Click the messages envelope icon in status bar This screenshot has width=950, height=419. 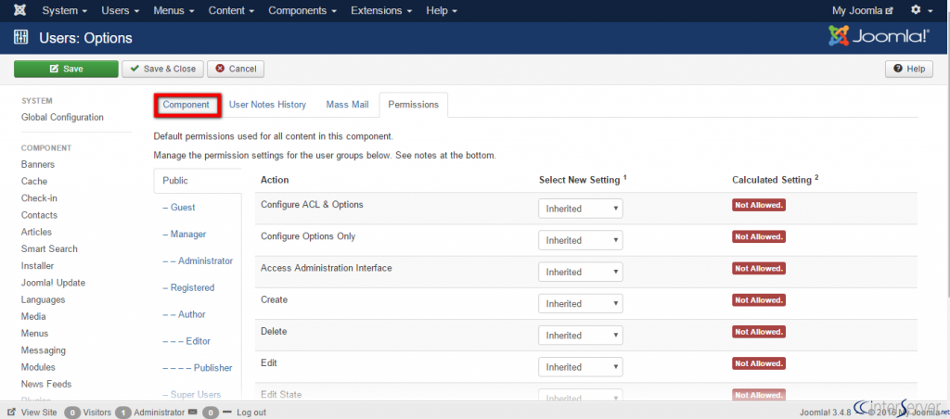pyautogui.click(x=193, y=413)
